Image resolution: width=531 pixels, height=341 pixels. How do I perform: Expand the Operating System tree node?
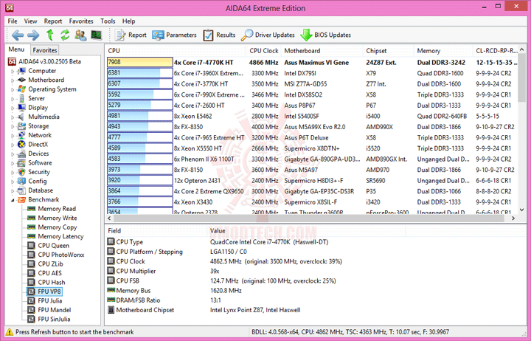[13, 89]
